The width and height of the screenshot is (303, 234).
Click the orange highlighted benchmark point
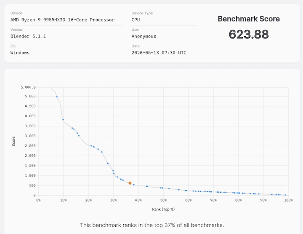click(130, 183)
